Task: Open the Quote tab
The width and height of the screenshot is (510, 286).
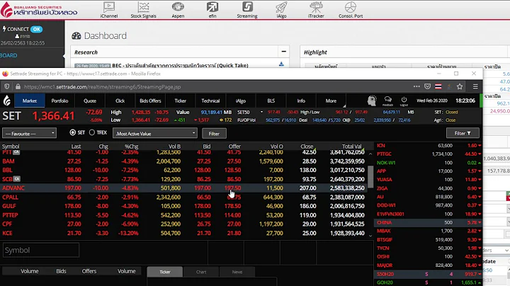Action: pos(90,101)
